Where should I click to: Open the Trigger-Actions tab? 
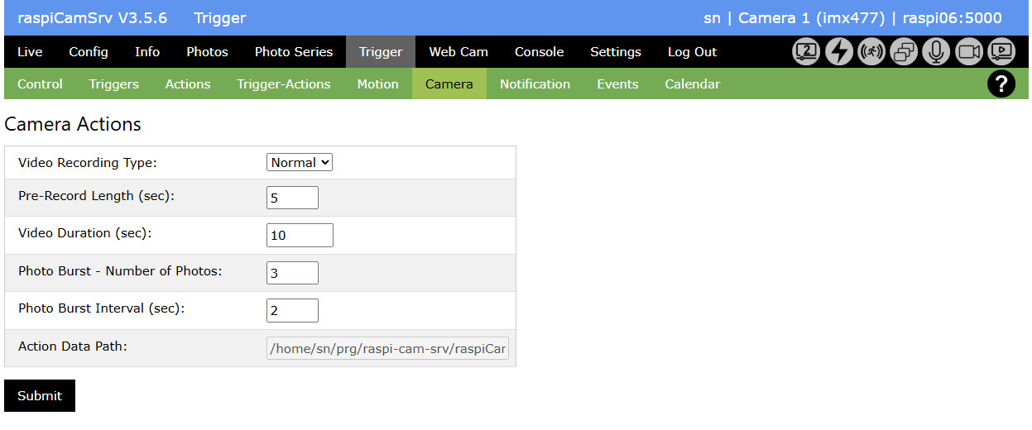pos(284,84)
